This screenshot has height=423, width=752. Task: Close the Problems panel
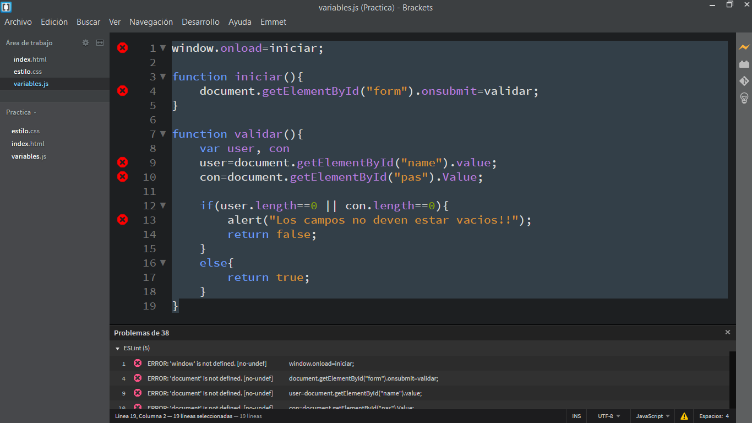pyautogui.click(x=727, y=333)
